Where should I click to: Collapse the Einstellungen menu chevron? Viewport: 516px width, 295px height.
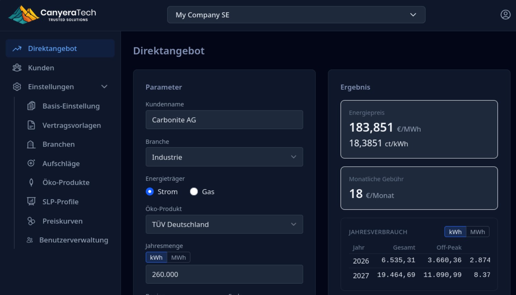click(x=104, y=87)
